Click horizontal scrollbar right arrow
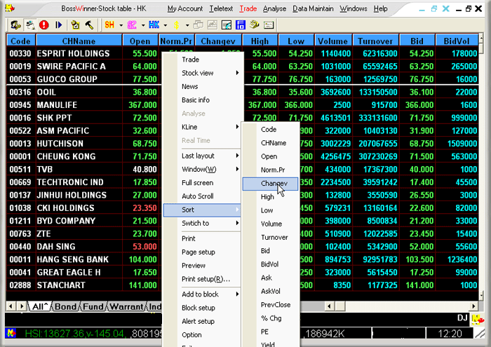491x347 pixels. [x=473, y=306]
